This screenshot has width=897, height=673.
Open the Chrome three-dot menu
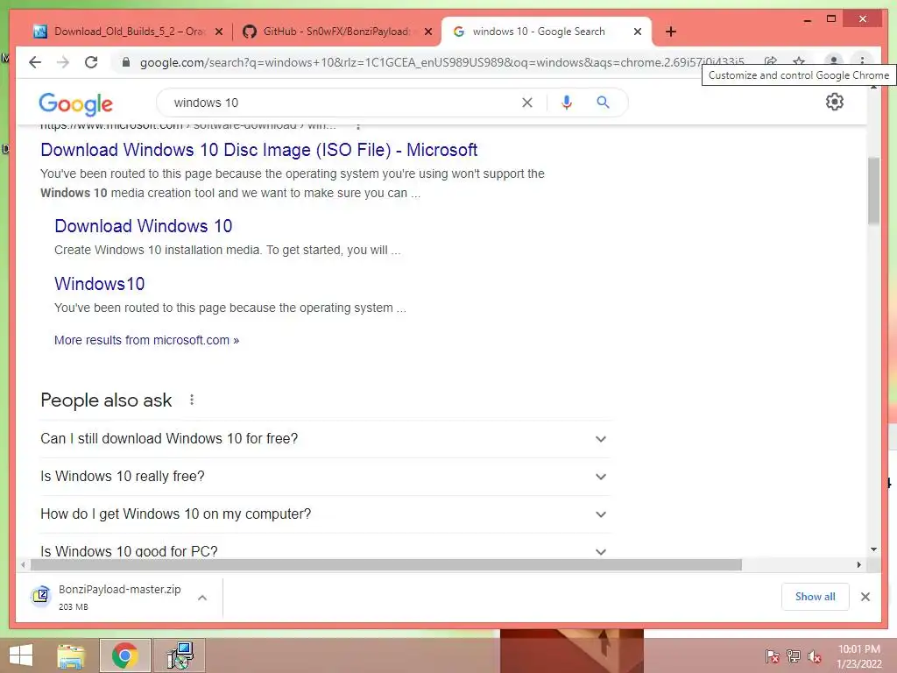click(x=862, y=60)
